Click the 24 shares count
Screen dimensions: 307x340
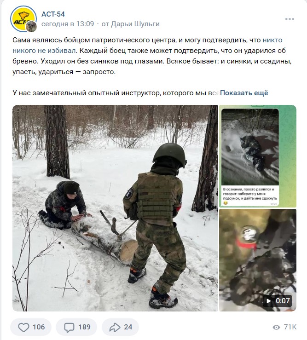tap(128, 327)
